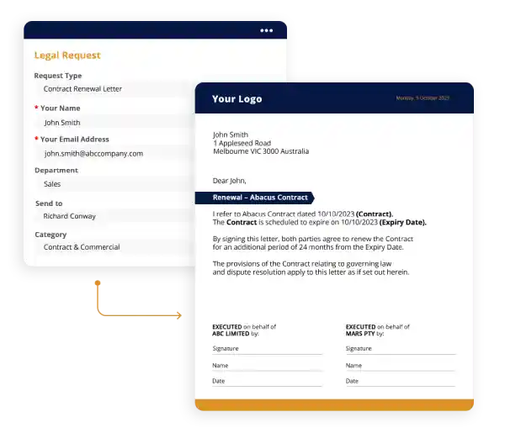
Task: Click the ABC LIMITED Name line
Action: pyautogui.click(x=267, y=366)
